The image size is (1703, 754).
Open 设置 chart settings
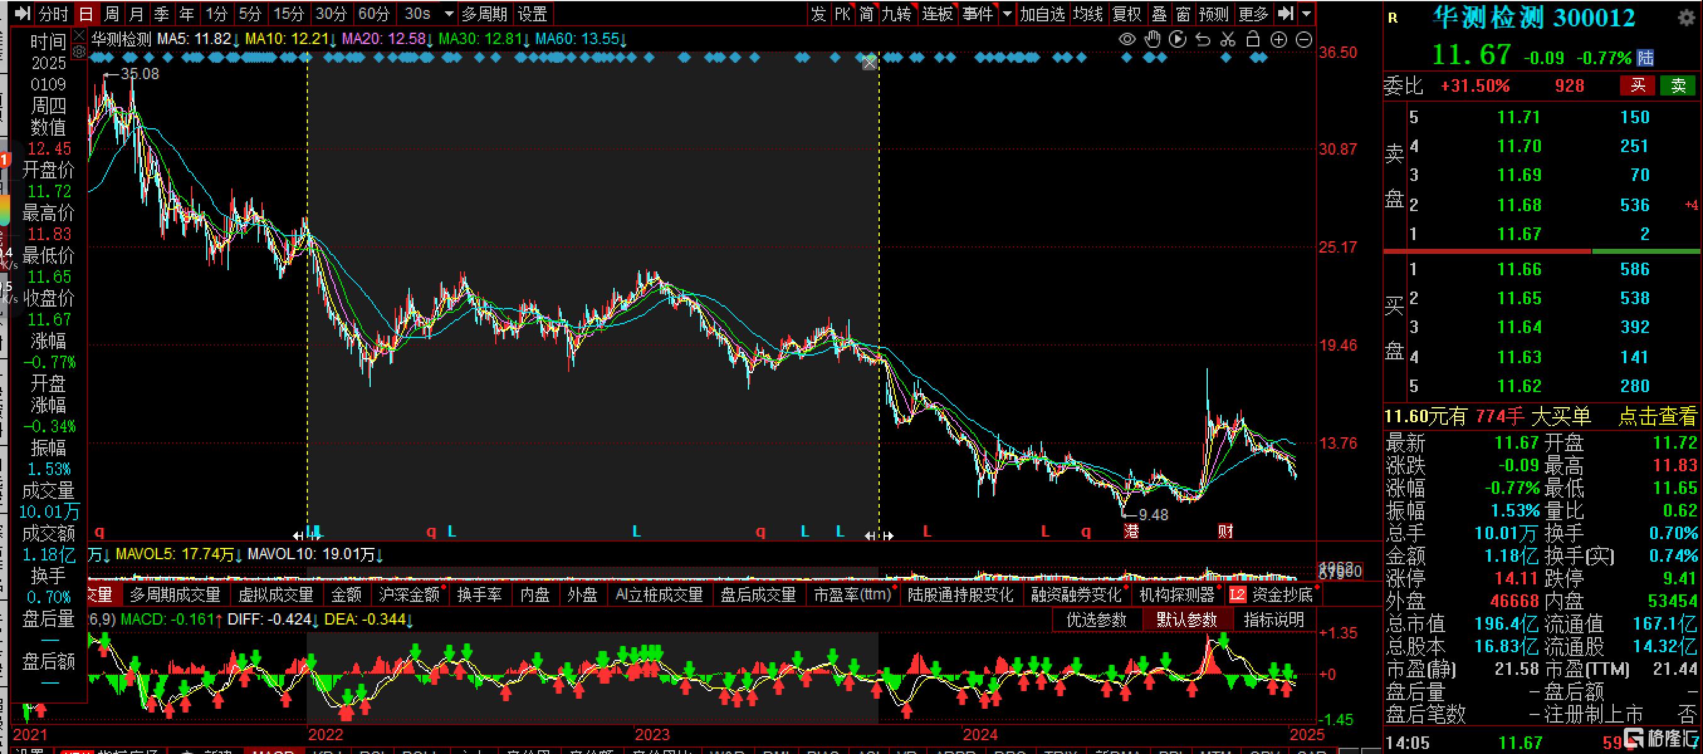pos(532,13)
